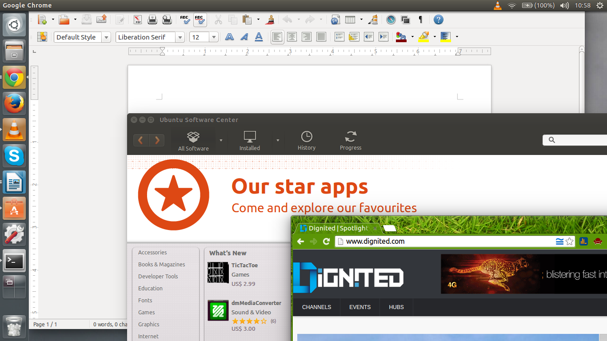Select Developer Tools category in Software Center
Image resolution: width=607 pixels, height=341 pixels.
158,276
